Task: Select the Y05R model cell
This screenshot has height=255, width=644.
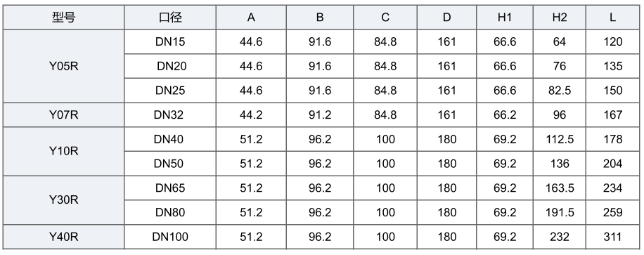Action: tap(64, 66)
